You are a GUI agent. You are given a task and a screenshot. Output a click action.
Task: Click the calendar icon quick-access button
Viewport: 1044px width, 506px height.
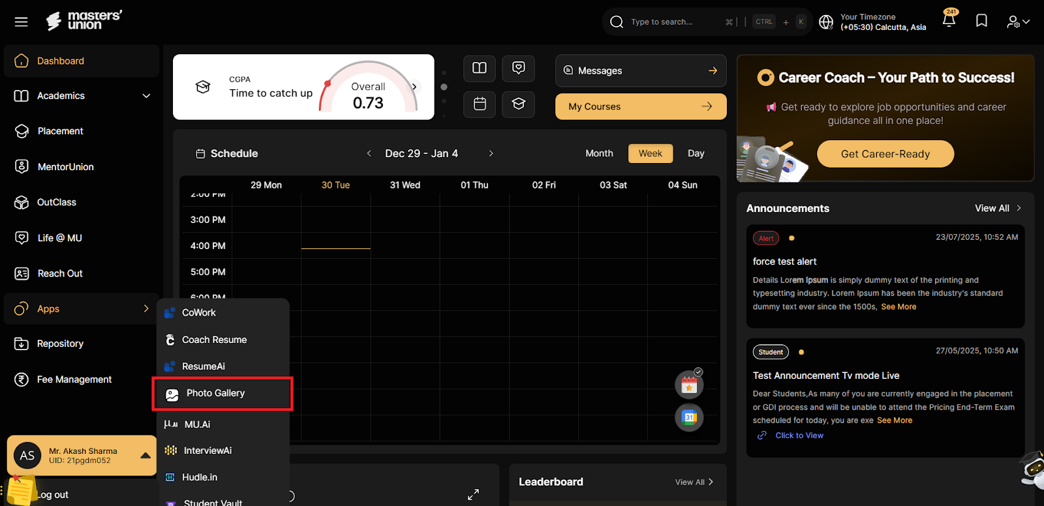[480, 104]
